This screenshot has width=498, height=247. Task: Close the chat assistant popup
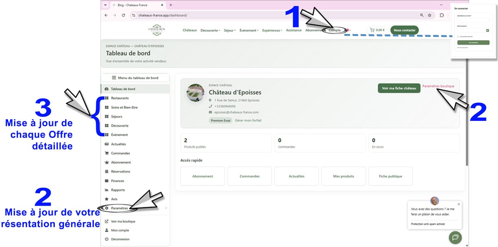[459, 204]
